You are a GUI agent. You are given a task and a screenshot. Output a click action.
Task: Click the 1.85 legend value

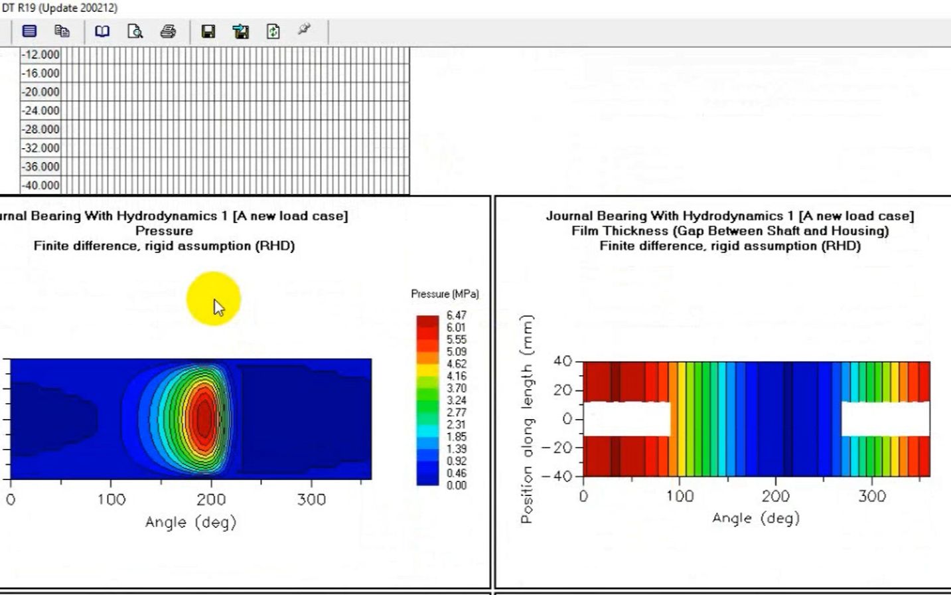(x=457, y=437)
